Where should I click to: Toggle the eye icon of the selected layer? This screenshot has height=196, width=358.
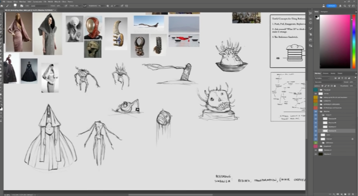tap(316, 131)
